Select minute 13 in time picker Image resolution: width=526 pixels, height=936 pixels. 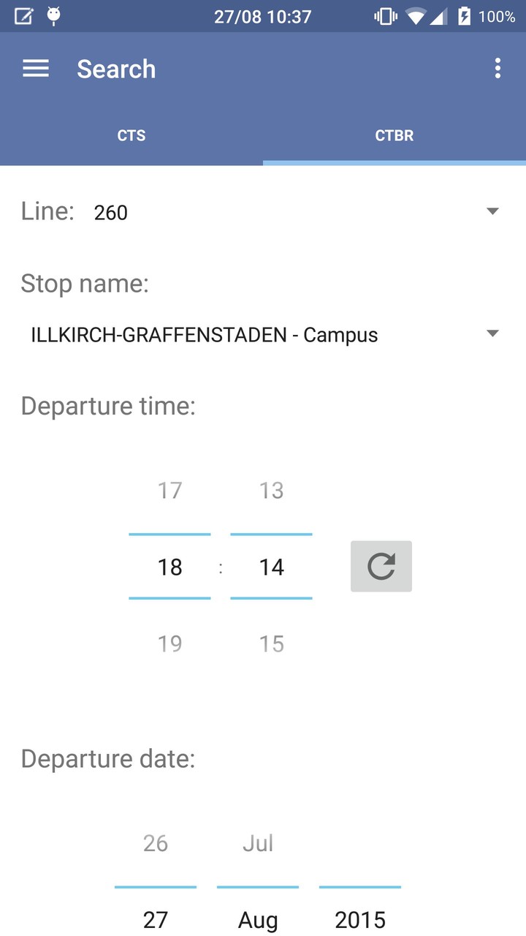271,490
